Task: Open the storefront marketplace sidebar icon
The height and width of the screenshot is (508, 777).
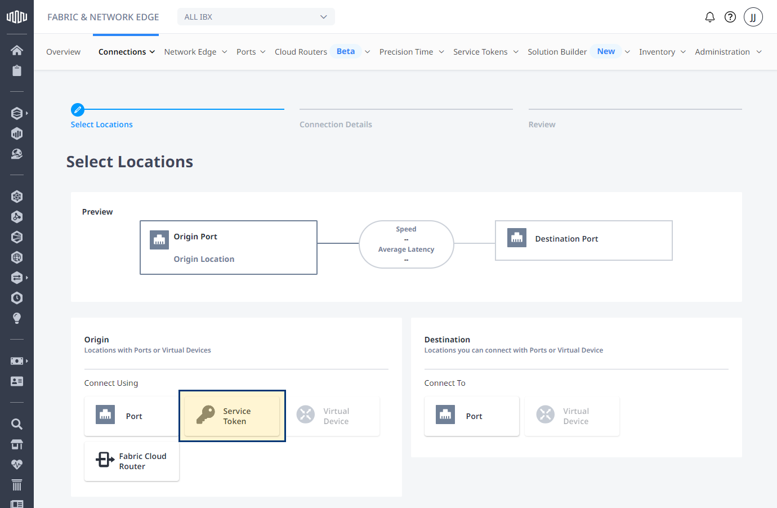Action: tap(17, 444)
